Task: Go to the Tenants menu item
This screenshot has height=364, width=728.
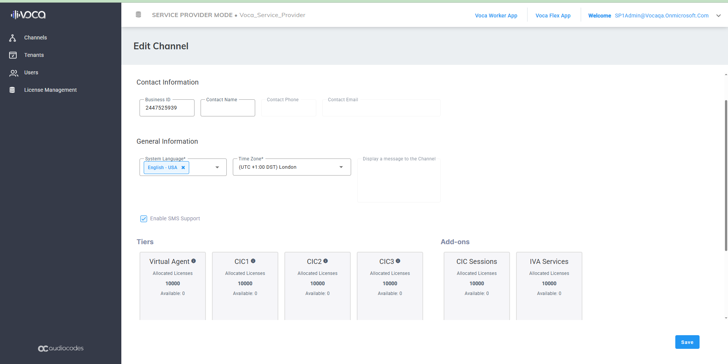Action: coord(34,55)
